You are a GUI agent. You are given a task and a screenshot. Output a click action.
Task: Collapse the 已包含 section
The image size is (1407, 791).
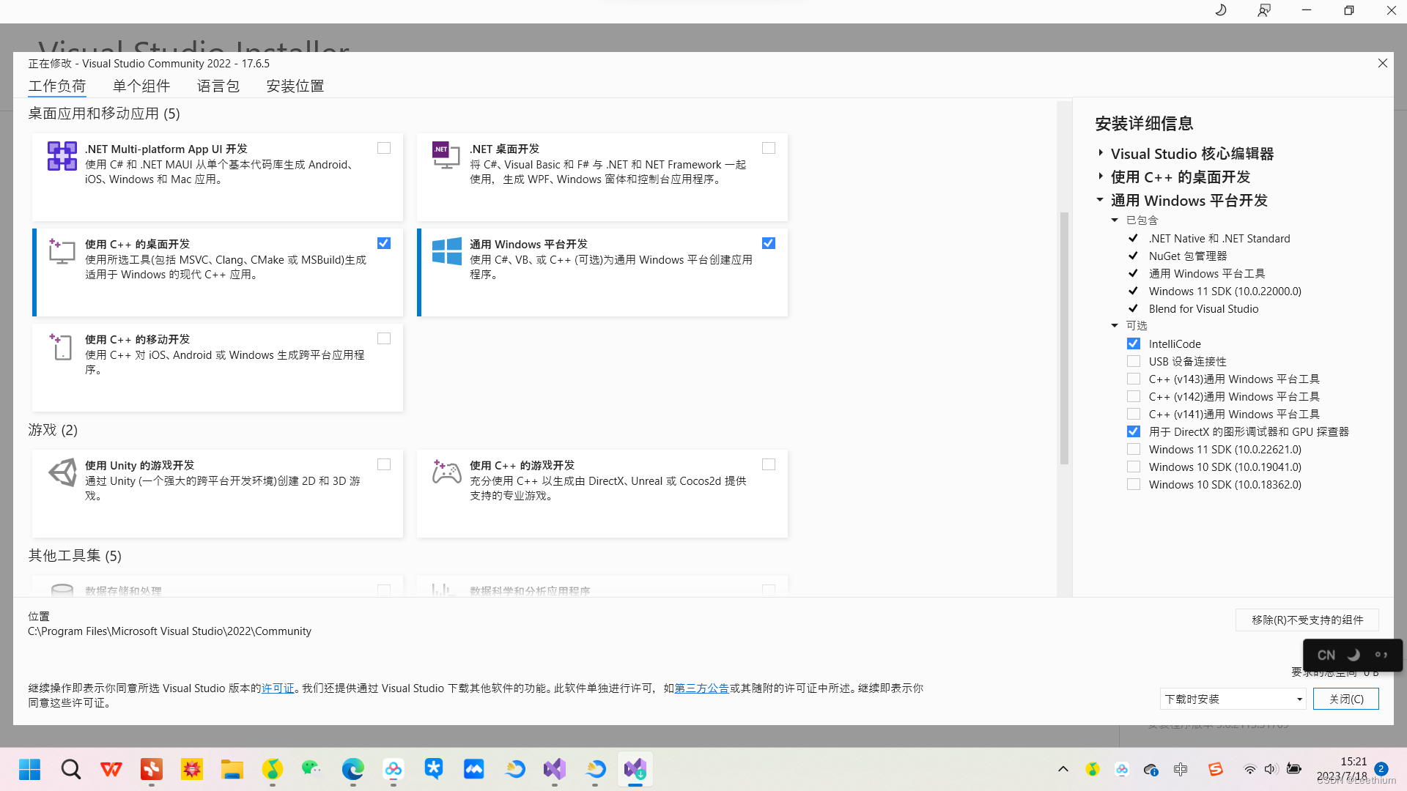click(x=1115, y=220)
